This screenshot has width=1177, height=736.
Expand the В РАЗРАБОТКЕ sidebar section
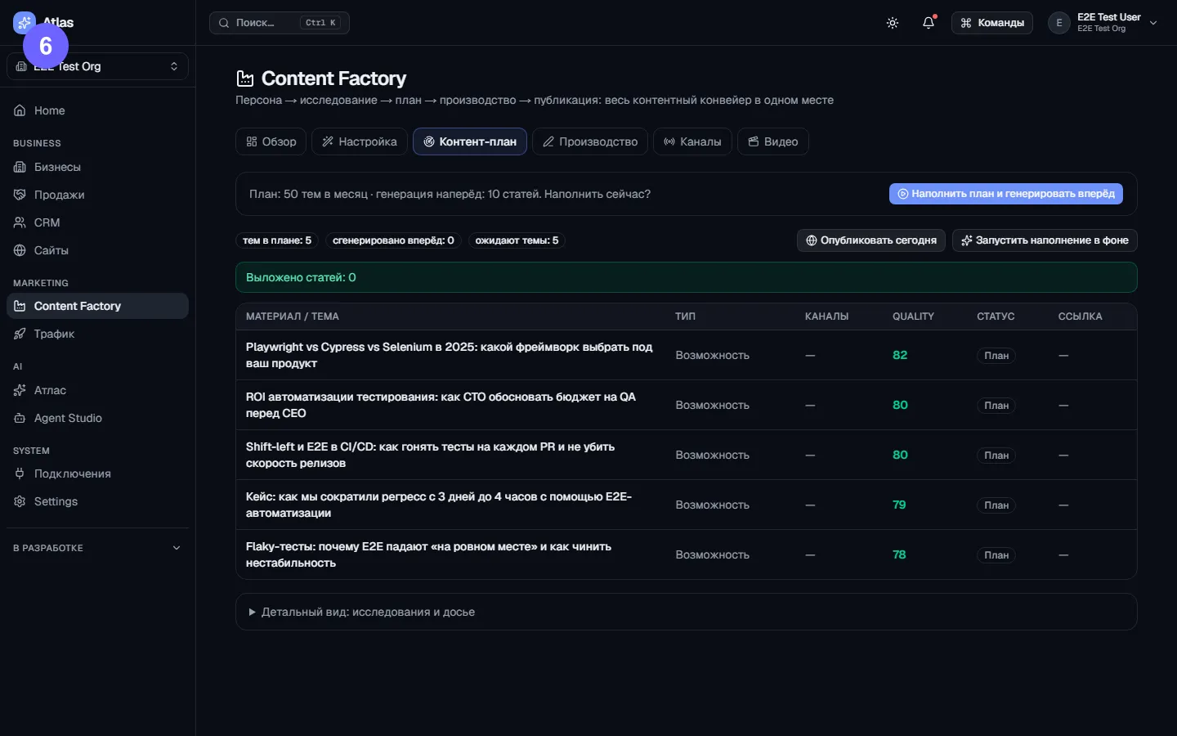coord(97,548)
